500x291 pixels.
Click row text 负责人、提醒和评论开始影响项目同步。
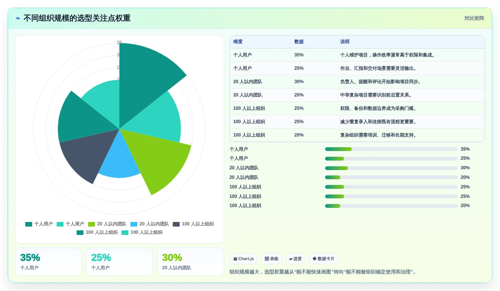point(381,82)
